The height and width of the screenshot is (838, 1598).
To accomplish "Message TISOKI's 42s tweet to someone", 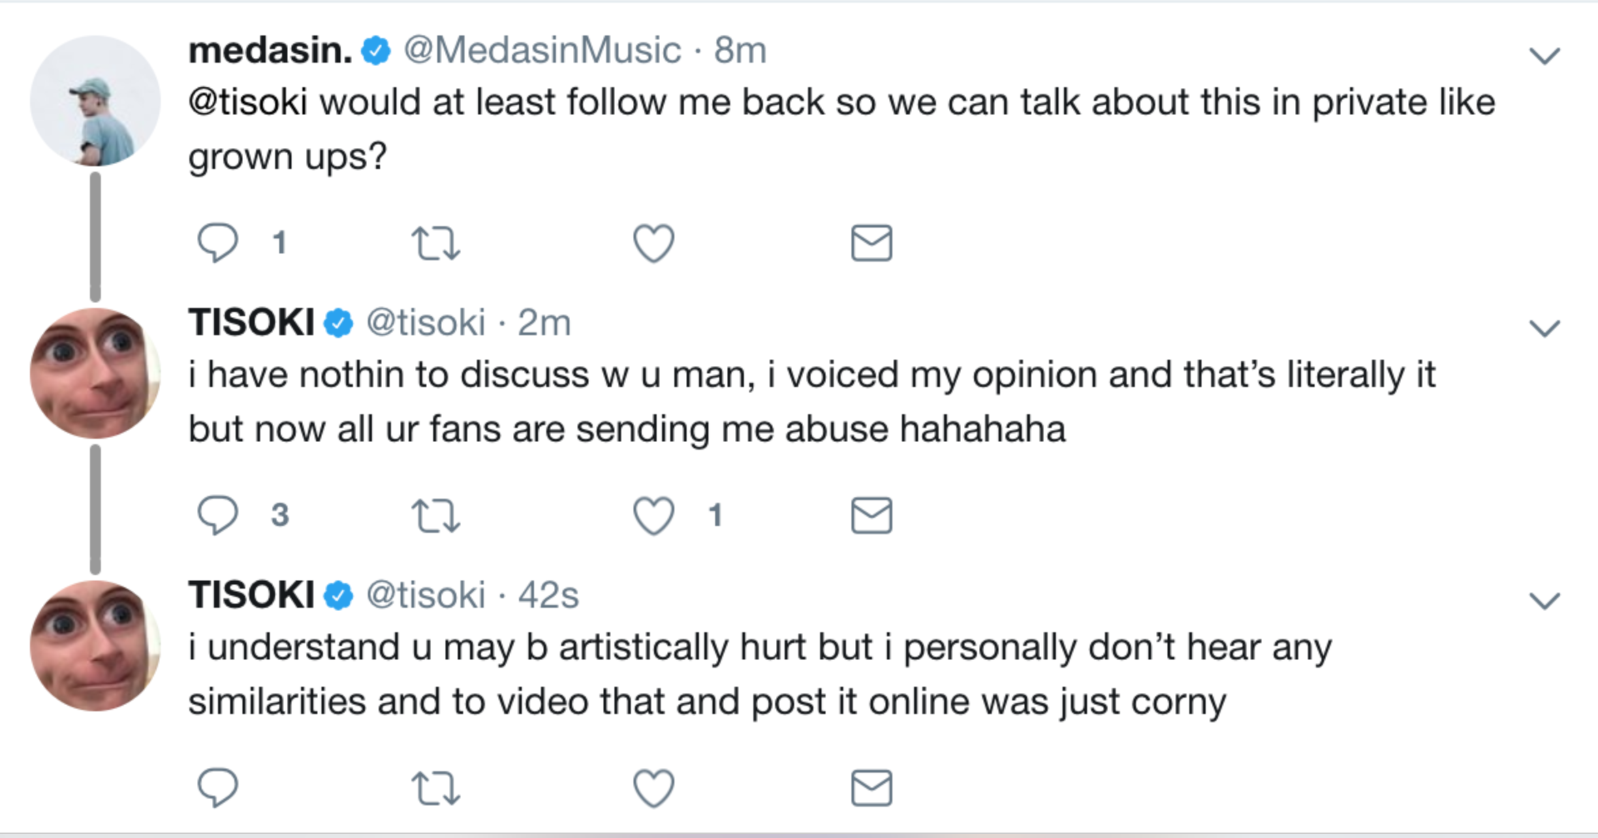I will click(871, 788).
